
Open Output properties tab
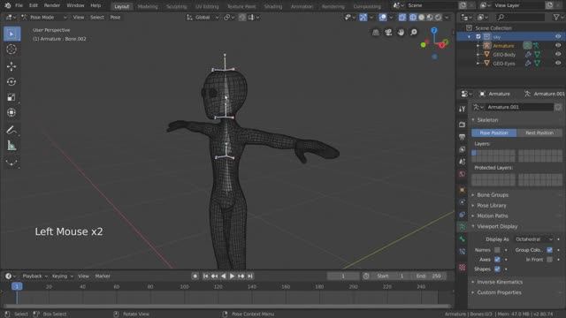[x=462, y=137]
